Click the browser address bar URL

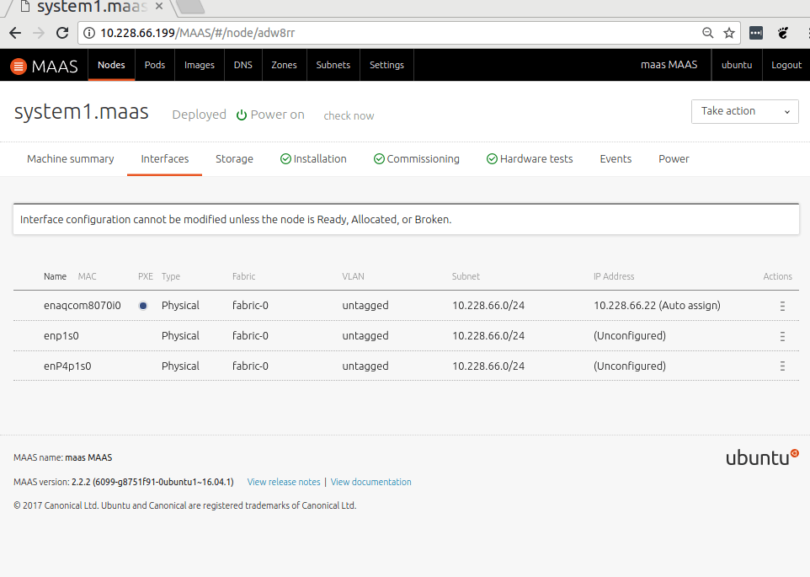[x=197, y=33]
